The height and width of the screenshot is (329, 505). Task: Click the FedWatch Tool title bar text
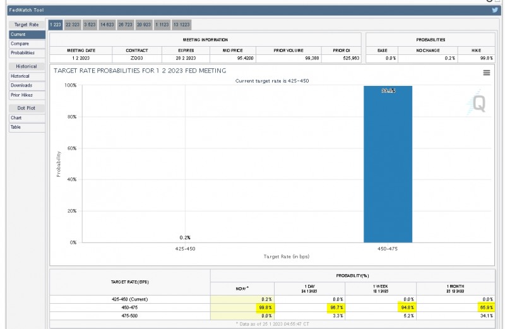[27, 10]
